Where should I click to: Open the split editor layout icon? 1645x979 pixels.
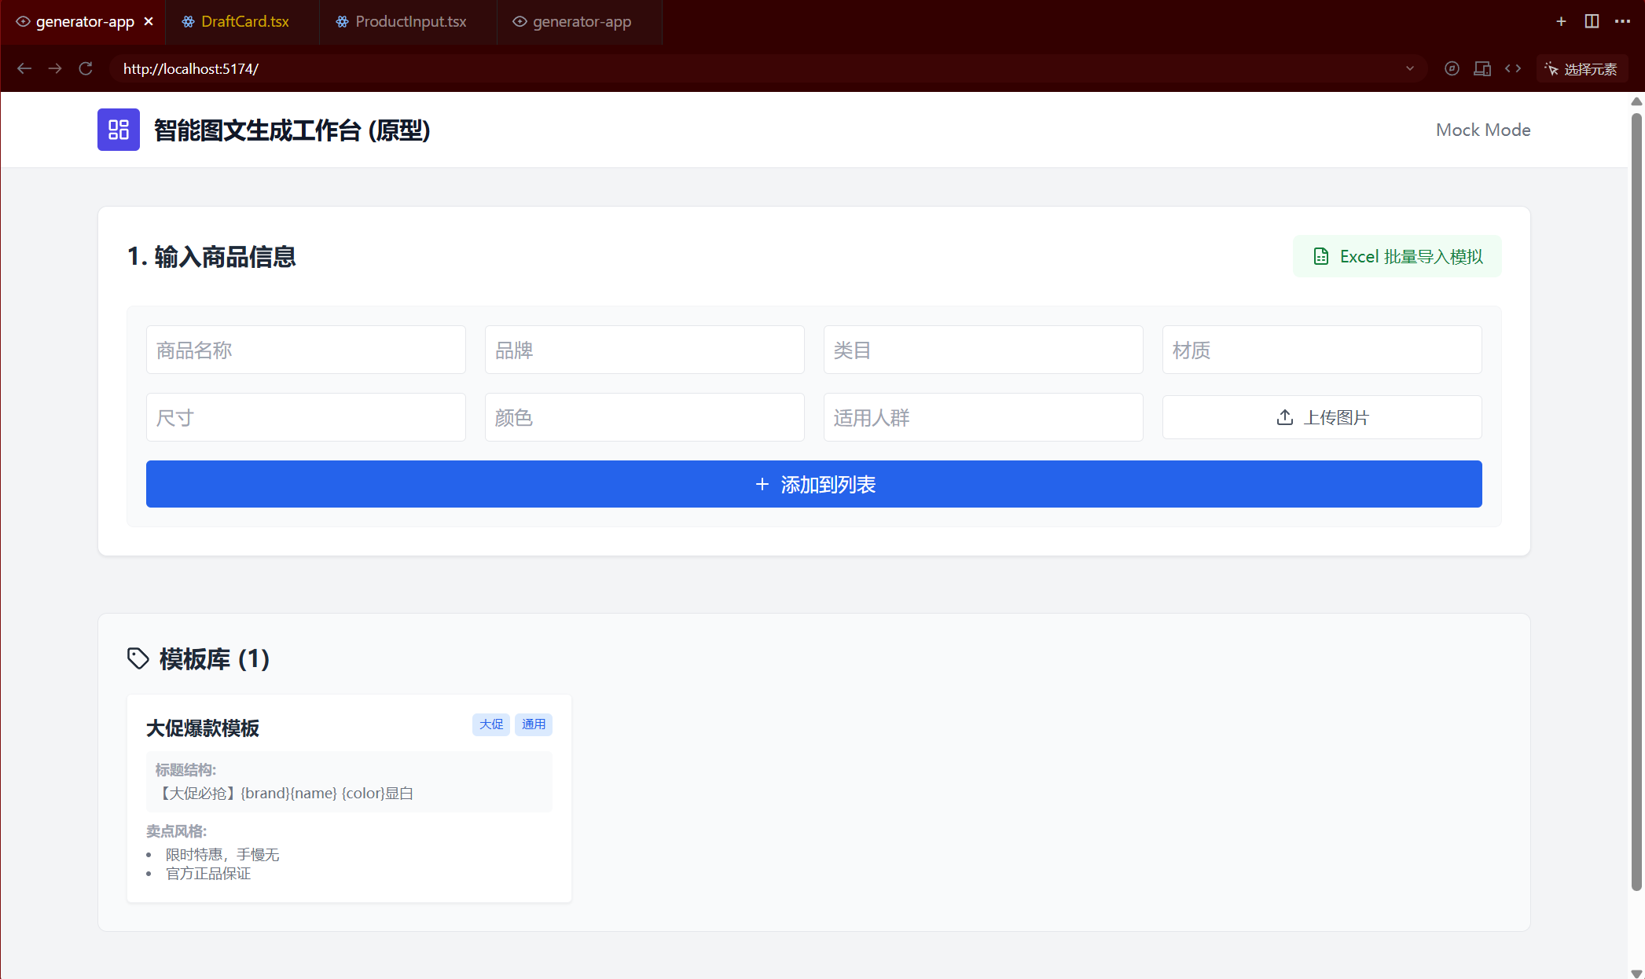[x=1592, y=21]
